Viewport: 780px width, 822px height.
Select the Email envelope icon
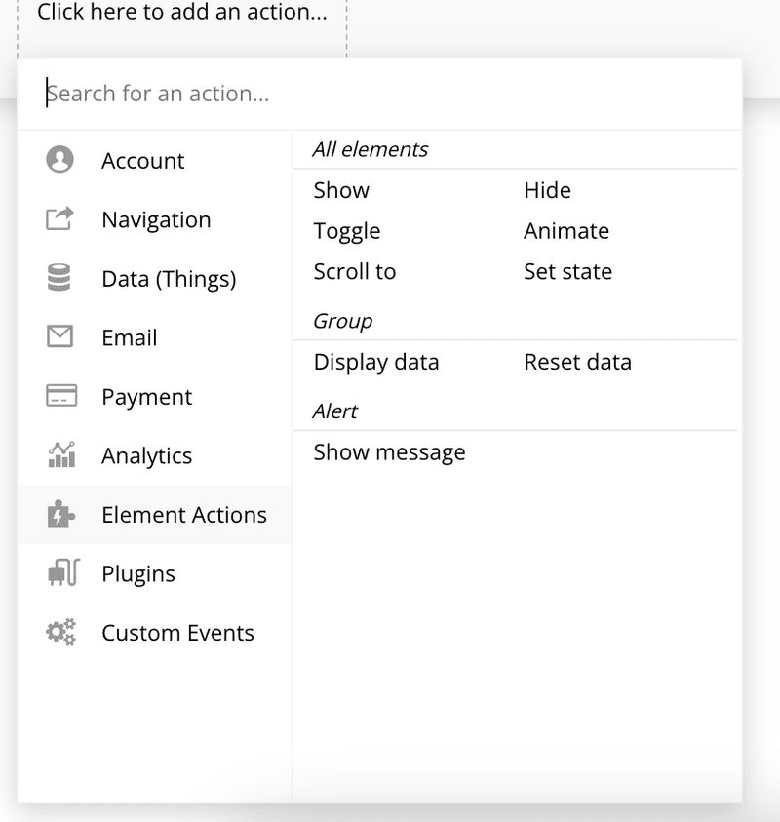[x=59, y=336]
